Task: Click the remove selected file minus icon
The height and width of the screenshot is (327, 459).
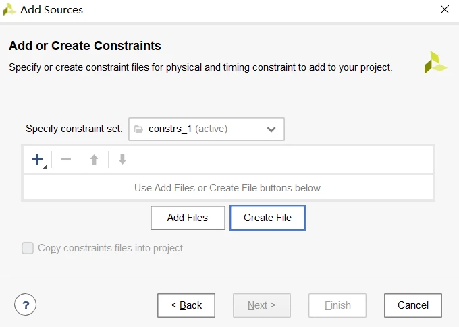Action: click(x=65, y=160)
